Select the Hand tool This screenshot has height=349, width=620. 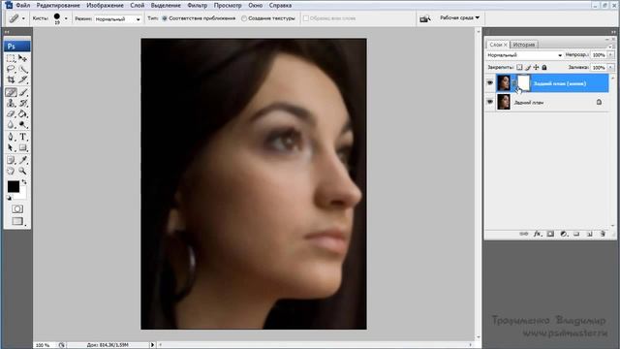pyautogui.click(x=11, y=171)
